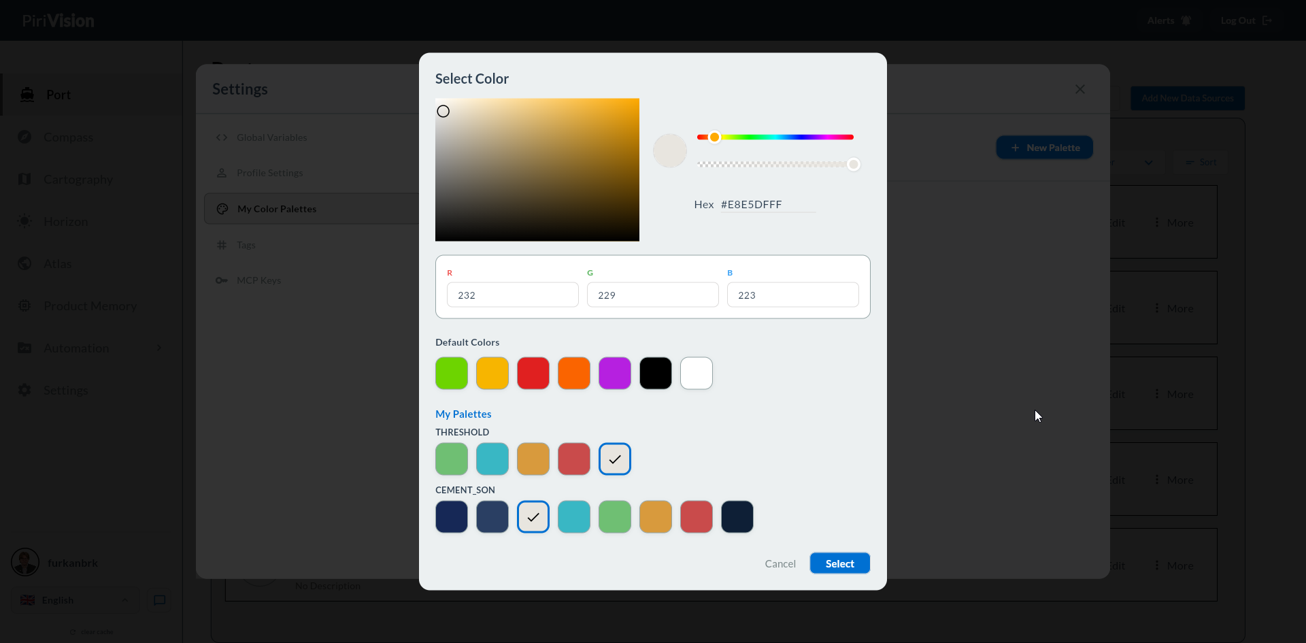
Task: Open Product Memory page
Action: click(x=90, y=306)
